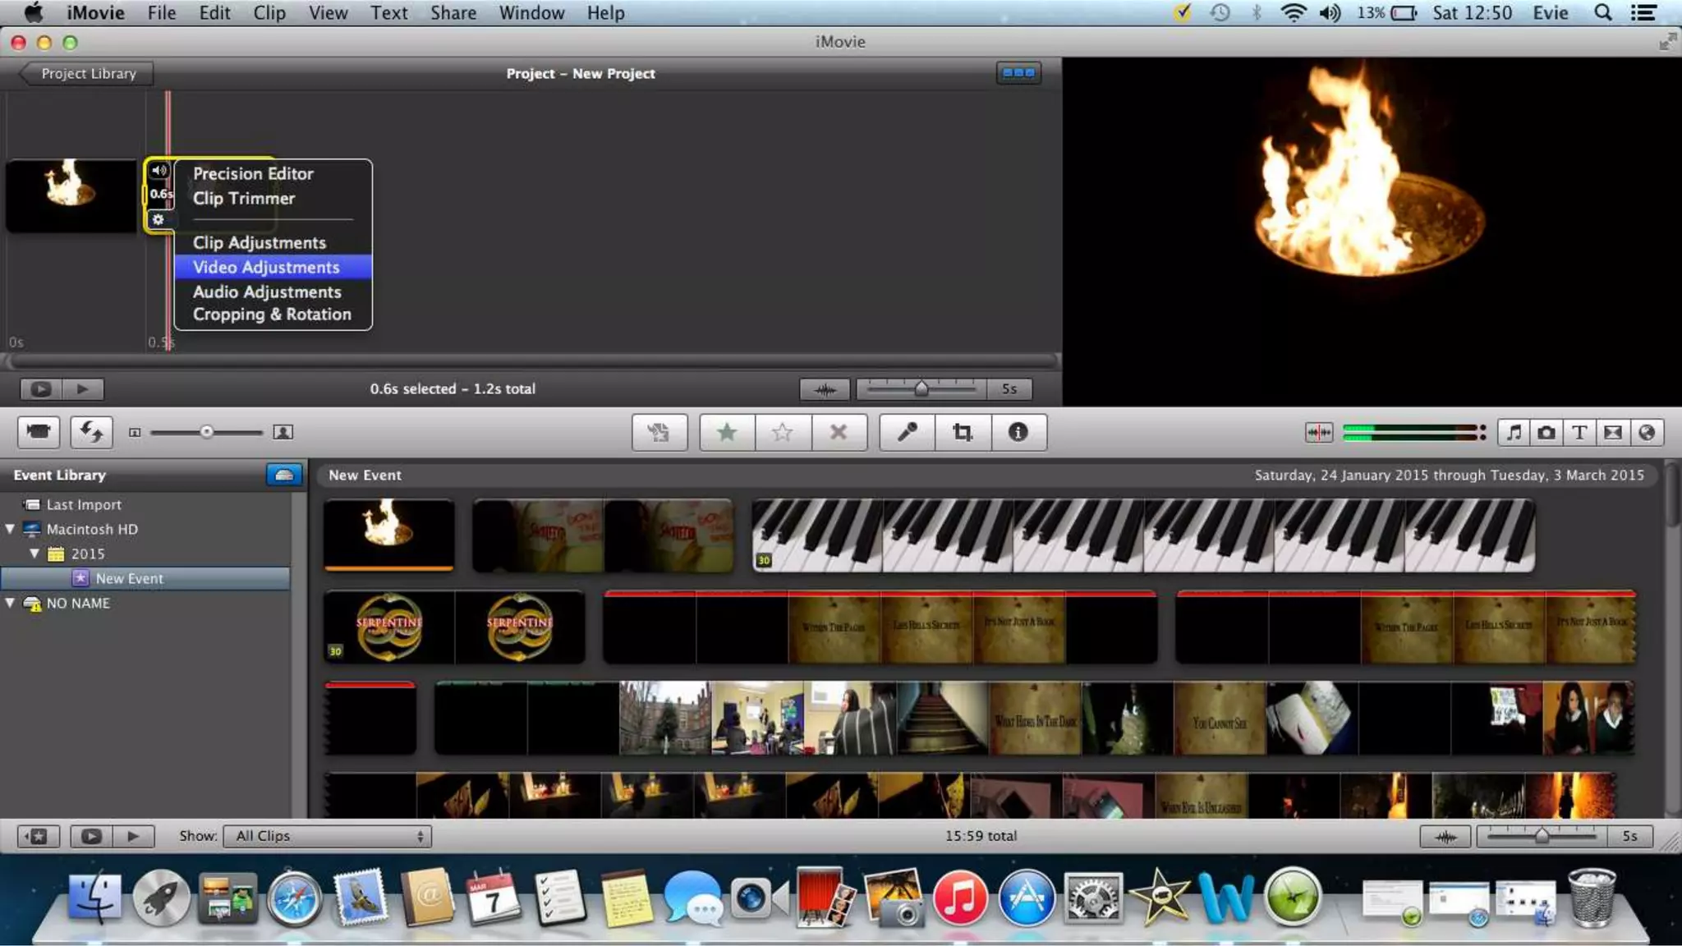Unmark selection with the hollow star
This screenshot has width=1682, height=946.
coord(783,432)
